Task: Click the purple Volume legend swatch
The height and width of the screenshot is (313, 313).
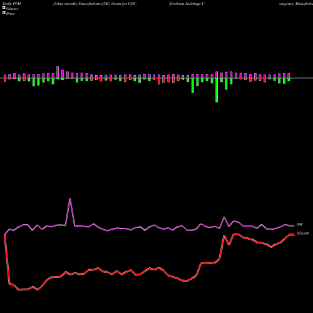Action: [x=4, y=8]
